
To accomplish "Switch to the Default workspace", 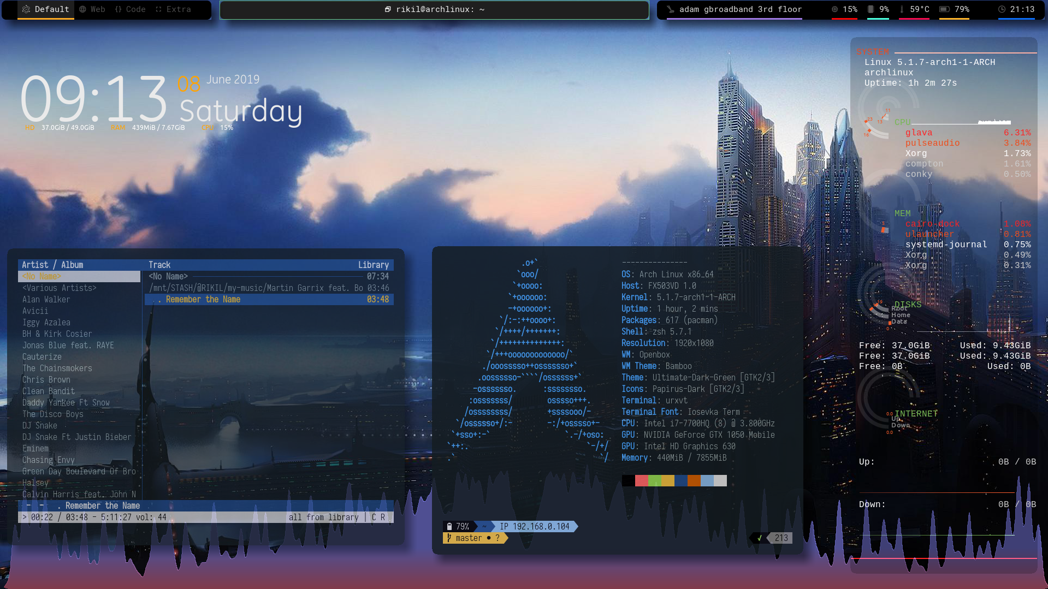I will click(x=46, y=9).
